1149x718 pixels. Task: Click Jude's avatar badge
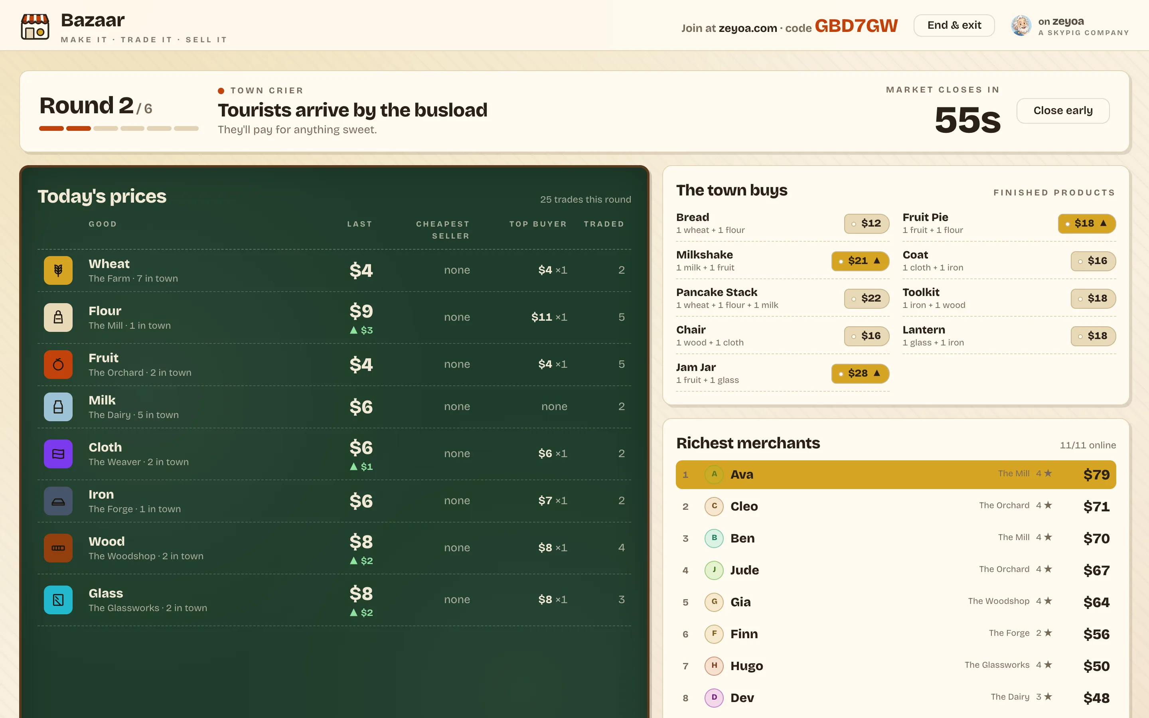[x=714, y=570]
